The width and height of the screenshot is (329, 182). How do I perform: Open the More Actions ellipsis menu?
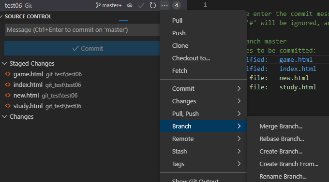click(x=164, y=5)
